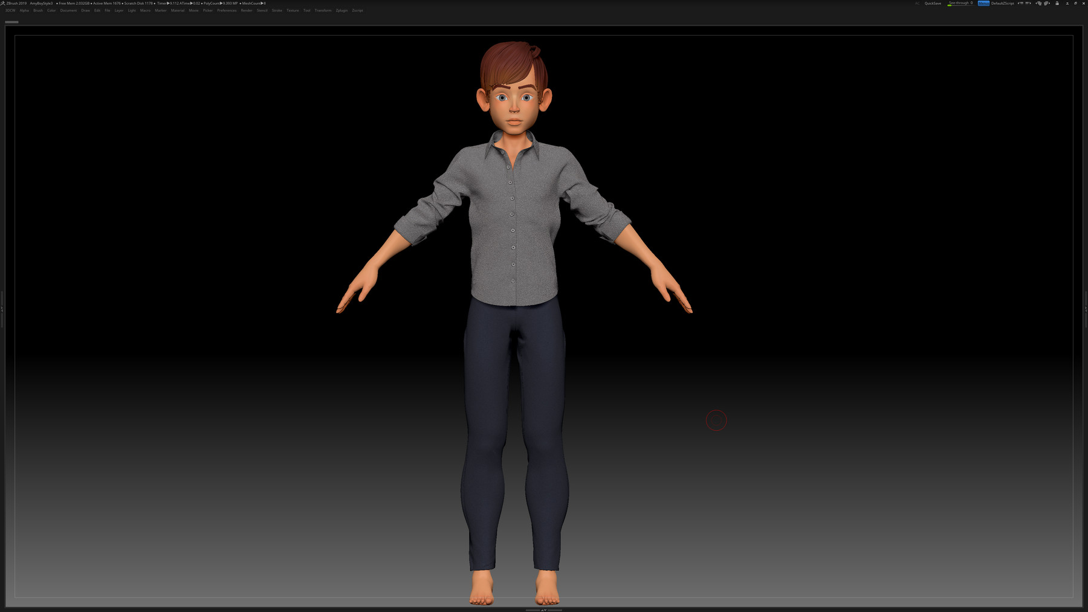Expand the bottom tray divider handle
The height and width of the screenshot is (612, 1088).
(x=544, y=610)
